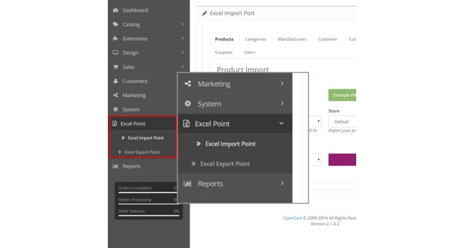Expand System chevron in the magnified inset

[282, 104]
